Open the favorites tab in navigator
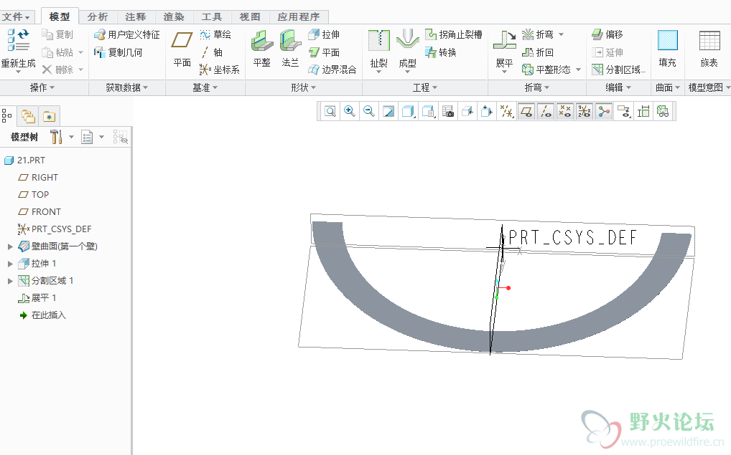 point(49,116)
